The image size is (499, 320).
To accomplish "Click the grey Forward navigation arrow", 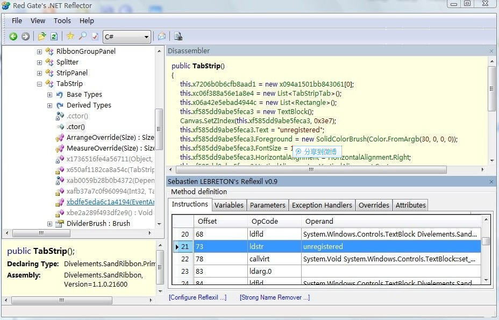I will point(25,37).
